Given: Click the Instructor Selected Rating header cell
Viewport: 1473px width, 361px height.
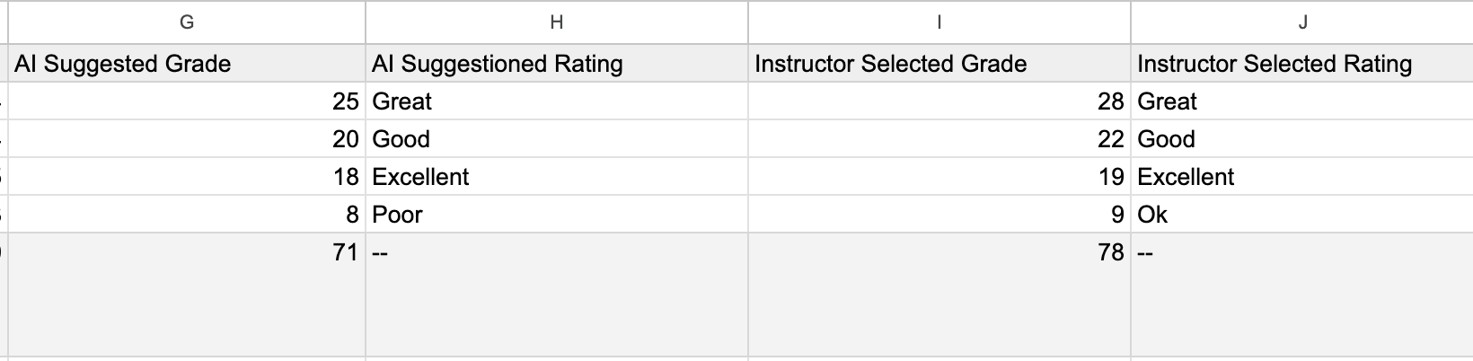Looking at the screenshot, I should [x=1302, y=64].
